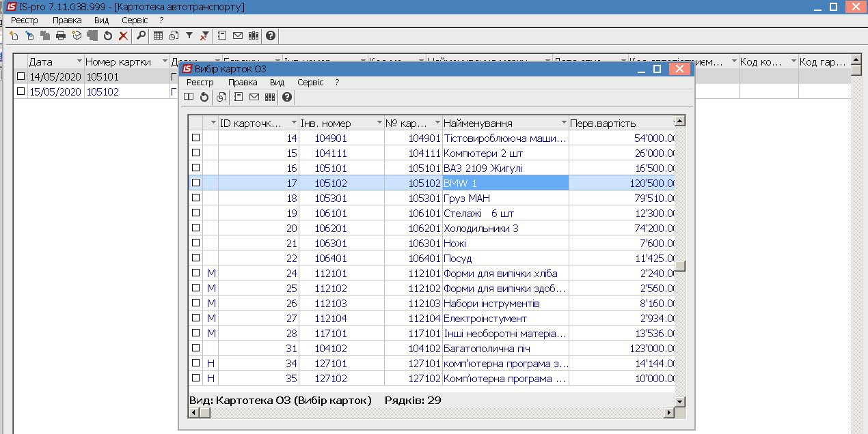Apply filter using the funnel icon
The image size is (868, 434).
(189, 35)
